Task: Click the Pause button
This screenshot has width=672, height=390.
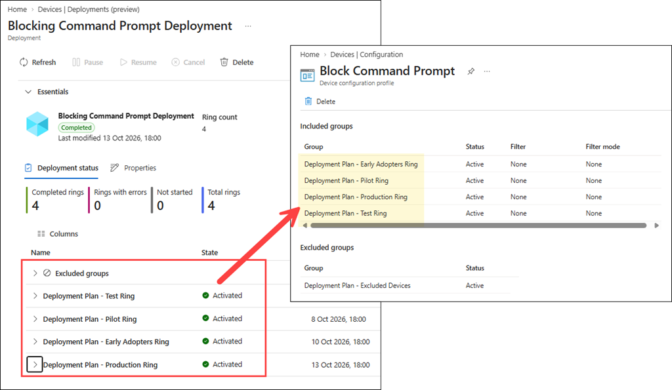Action: (88, 62)
